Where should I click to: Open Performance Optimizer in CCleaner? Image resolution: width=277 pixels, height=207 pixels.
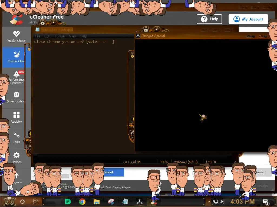point(17,78)
